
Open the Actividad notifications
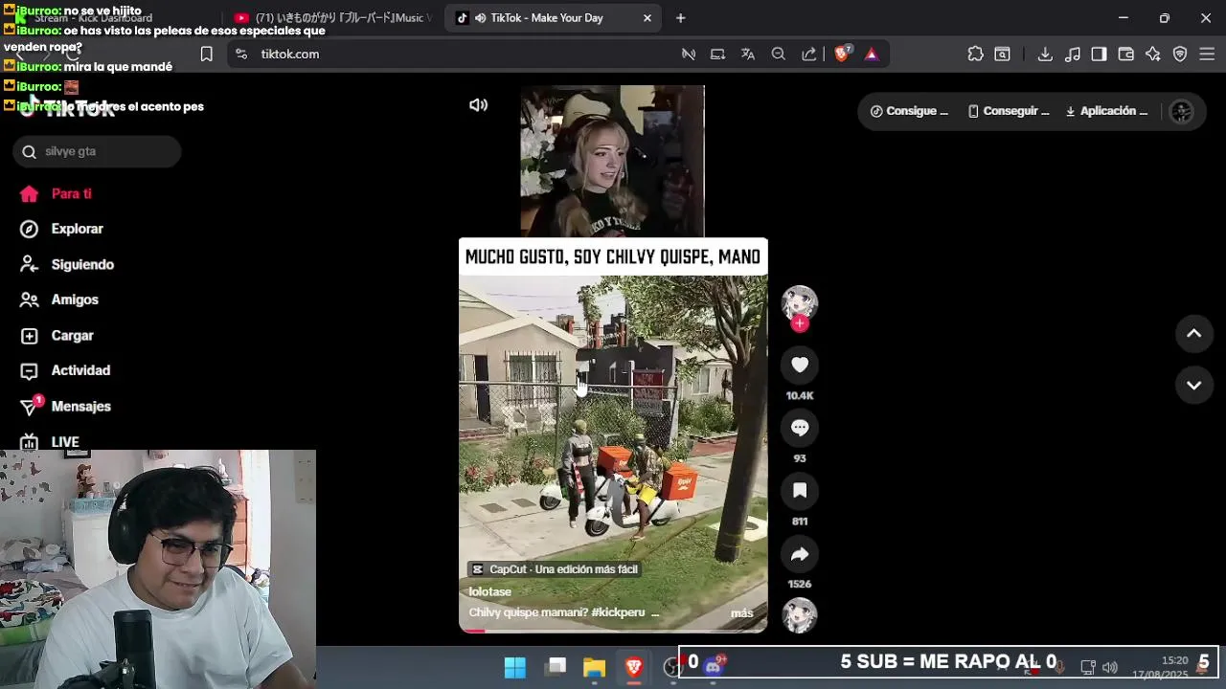point(80,370)
